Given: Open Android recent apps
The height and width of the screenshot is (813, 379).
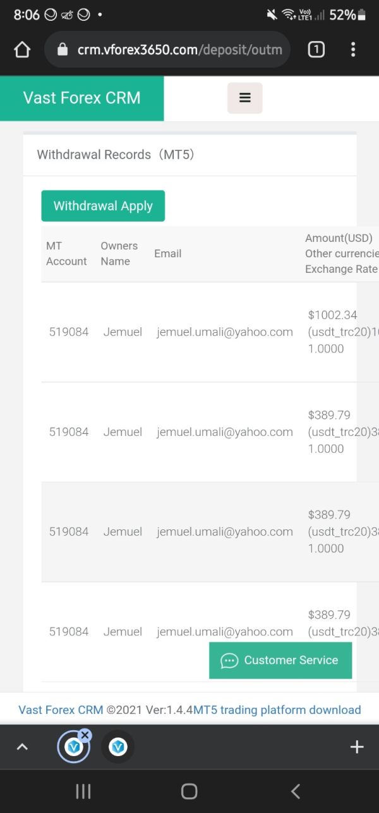Looking at the screenshot, I should tap(83, 791).
